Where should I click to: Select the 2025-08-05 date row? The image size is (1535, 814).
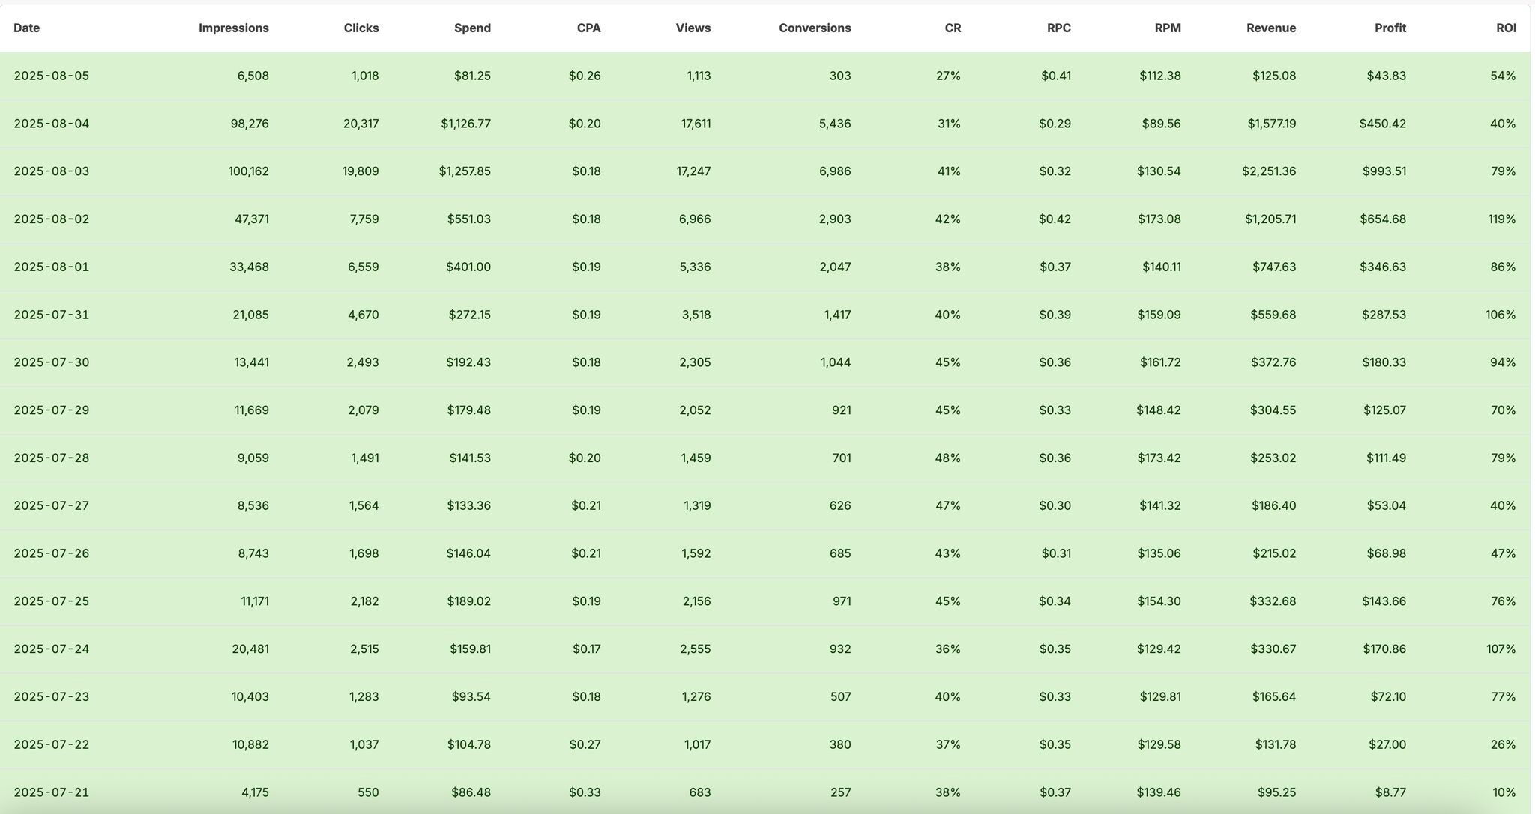point(51,76)
